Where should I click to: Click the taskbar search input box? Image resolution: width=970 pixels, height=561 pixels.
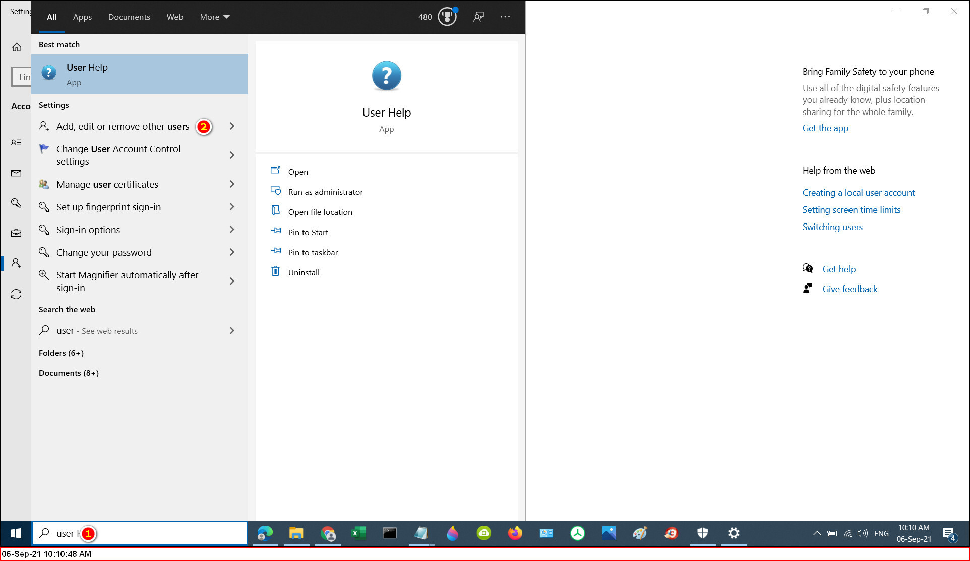point(161,533)
